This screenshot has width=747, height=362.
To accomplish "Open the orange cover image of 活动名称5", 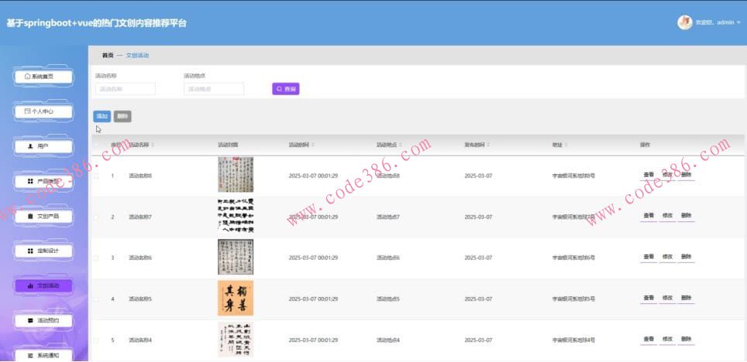I will (236, 299).
